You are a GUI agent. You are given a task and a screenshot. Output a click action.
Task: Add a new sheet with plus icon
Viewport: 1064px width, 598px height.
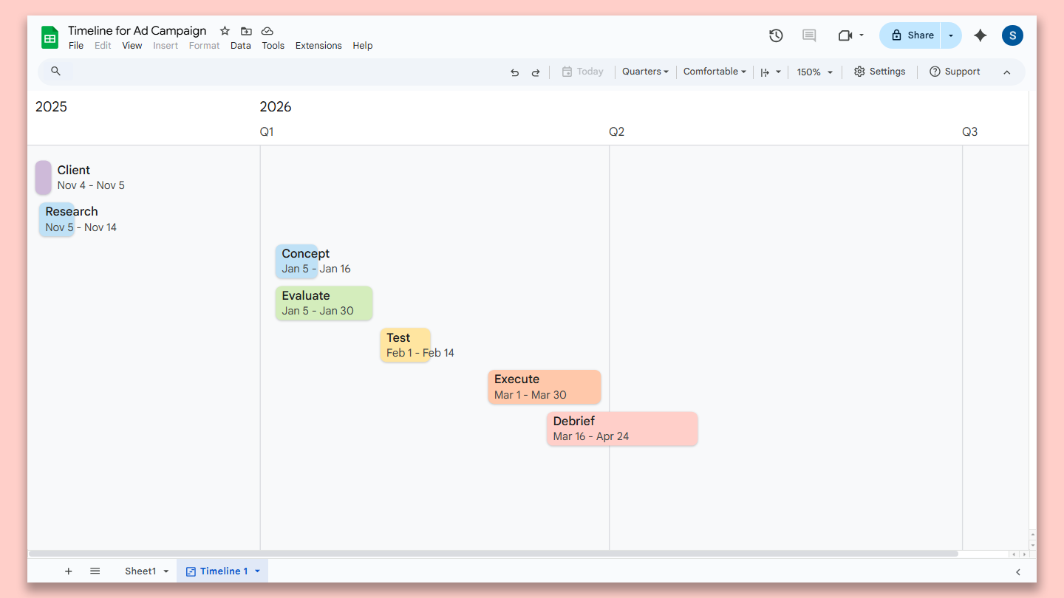coord(69,571)
